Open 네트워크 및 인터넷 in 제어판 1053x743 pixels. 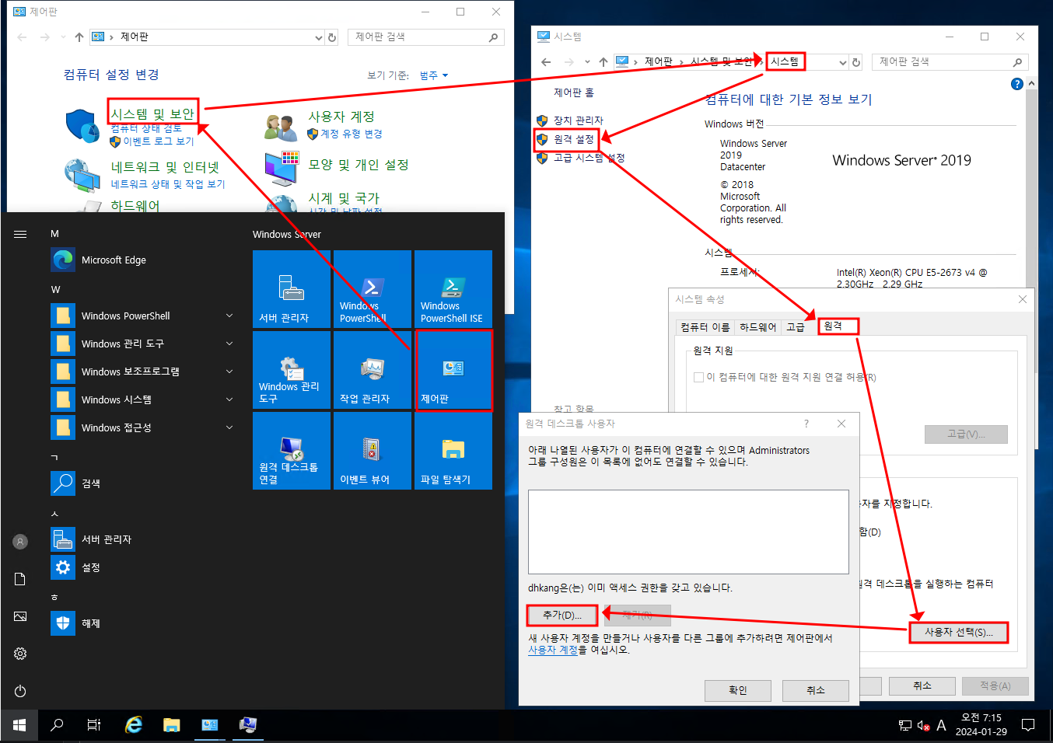pos(165,167)
